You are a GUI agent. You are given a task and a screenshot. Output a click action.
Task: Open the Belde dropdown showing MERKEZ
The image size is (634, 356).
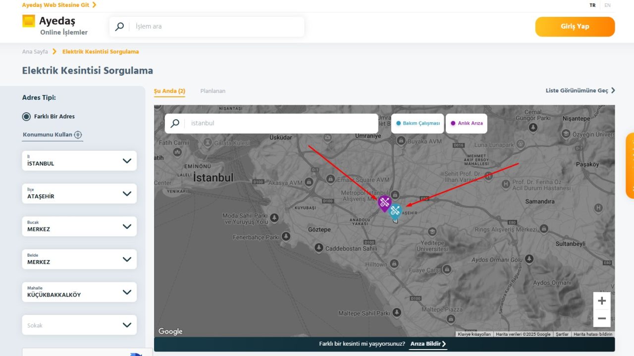pos(79,260)
